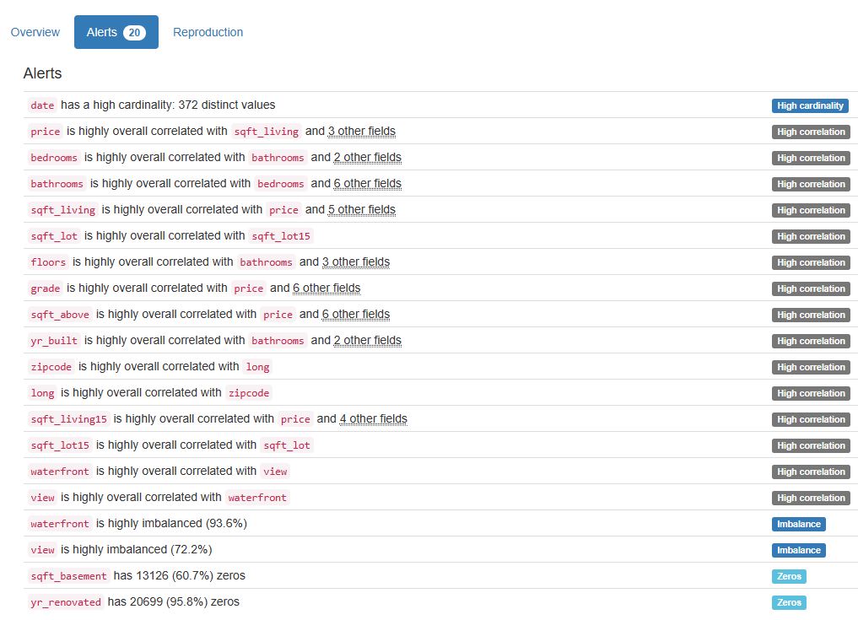This screenshot has height=620, width=858.
Task: Open the 6 other fields link for grade
Action: 329,288
